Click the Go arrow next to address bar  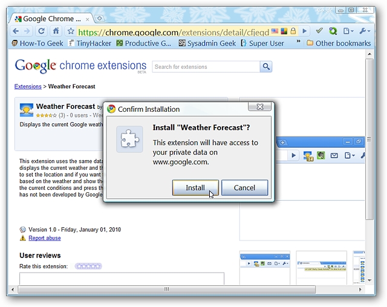tap(305, 31)
